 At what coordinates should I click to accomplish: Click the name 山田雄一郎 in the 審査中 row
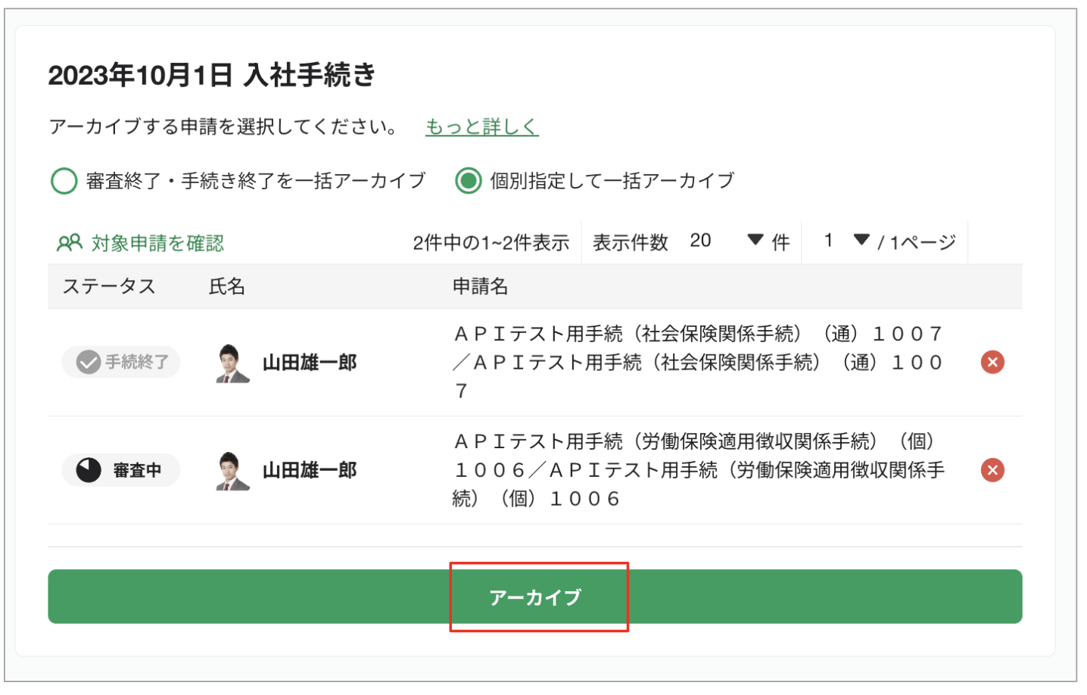pos(310,470)
